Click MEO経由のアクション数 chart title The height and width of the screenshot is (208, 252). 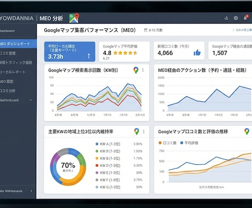tap(203, 70)
